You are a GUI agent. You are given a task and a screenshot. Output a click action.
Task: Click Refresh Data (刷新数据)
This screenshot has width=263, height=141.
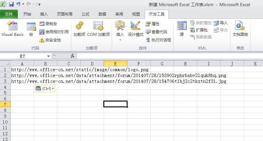point(200,37)
